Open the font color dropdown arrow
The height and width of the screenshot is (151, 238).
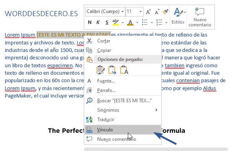(137, 22)
